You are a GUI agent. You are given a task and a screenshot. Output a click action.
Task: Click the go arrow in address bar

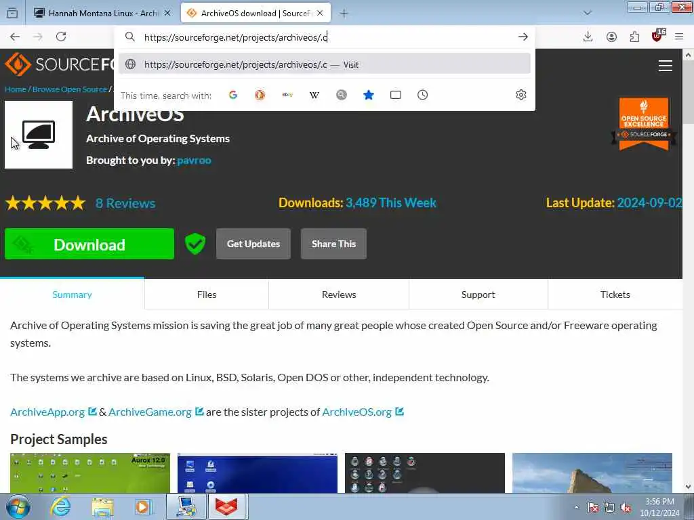pos(523,37)
